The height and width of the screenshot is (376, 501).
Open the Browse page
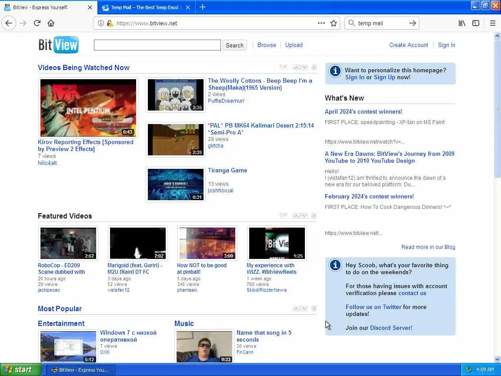point(267,45)
